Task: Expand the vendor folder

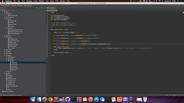Action: pos(5,54)
